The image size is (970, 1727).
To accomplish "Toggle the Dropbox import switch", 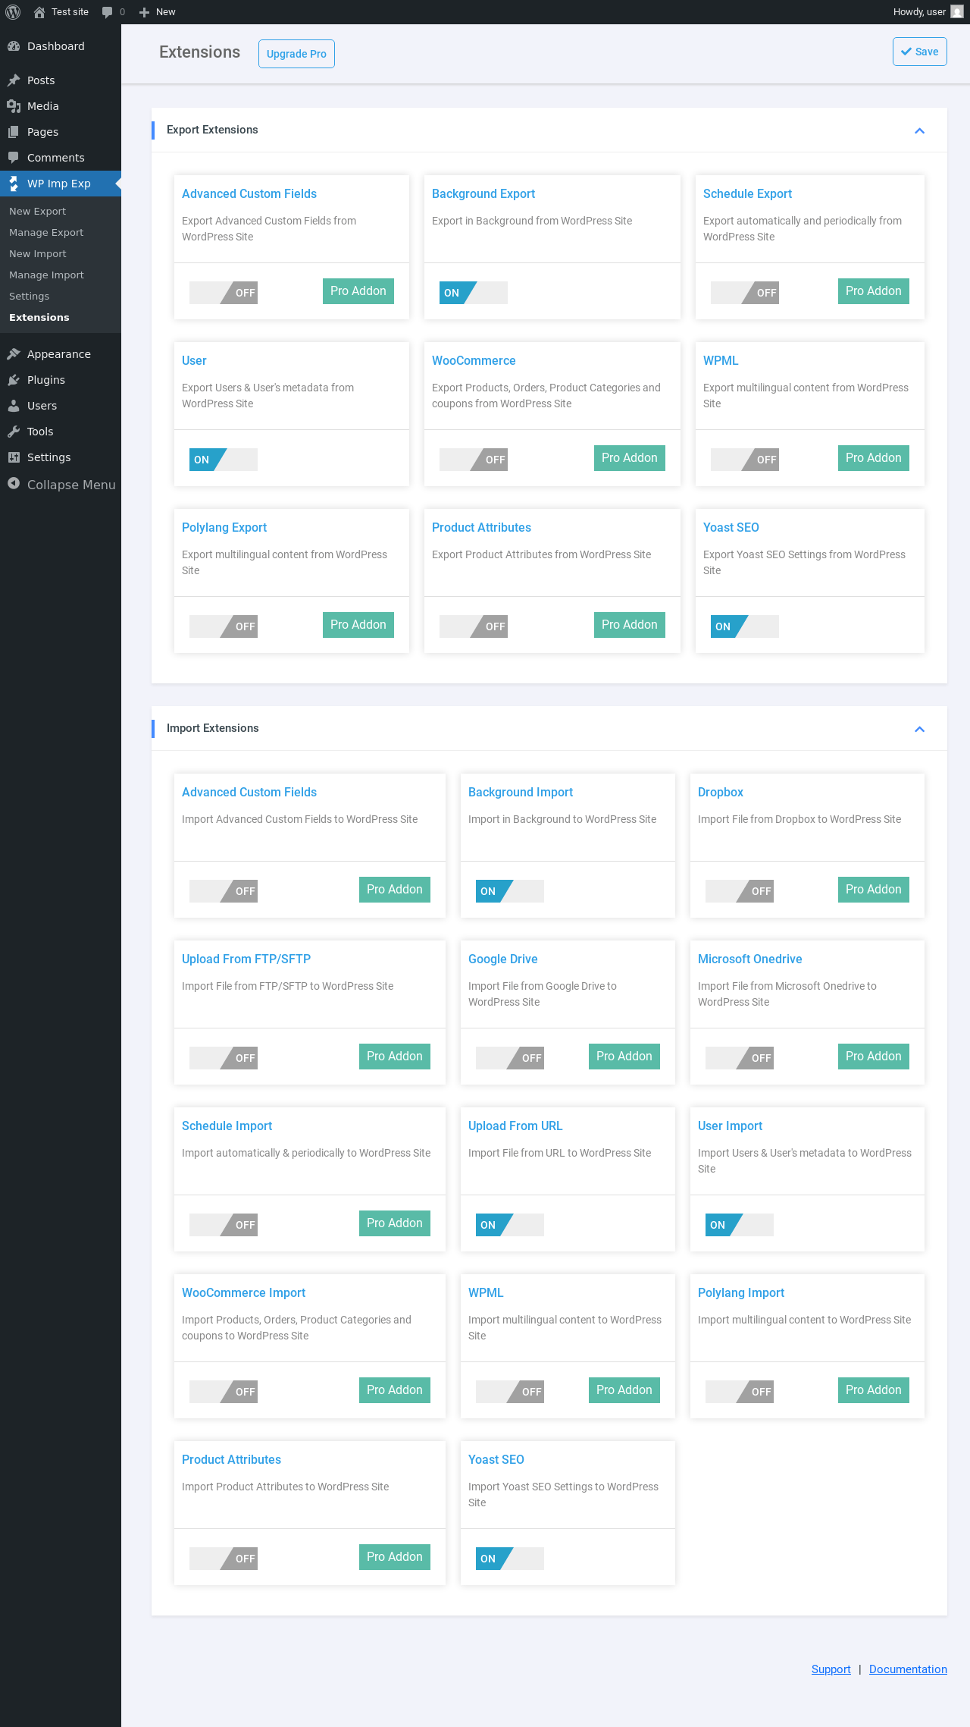I will point(740,891).
